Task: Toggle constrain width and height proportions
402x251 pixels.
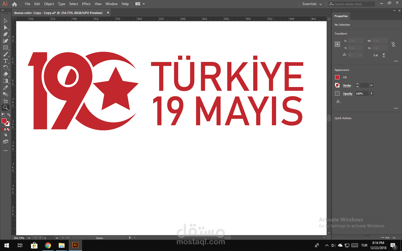Action: coord(393,44)
